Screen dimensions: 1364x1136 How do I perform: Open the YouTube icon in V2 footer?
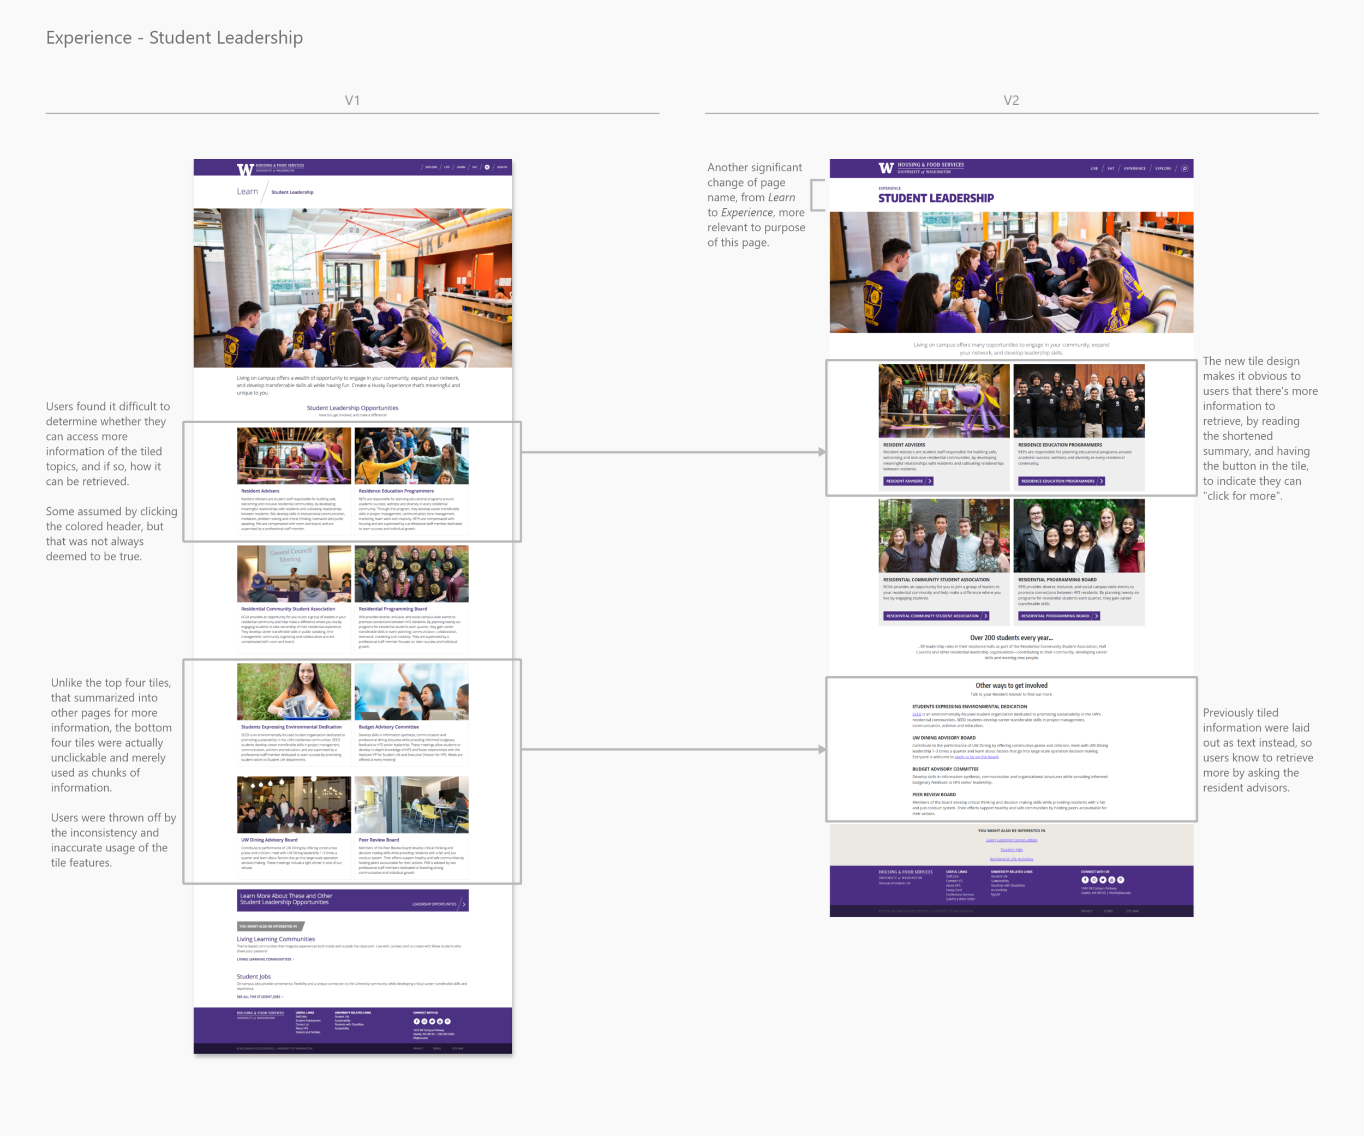tap(1111, 880)
